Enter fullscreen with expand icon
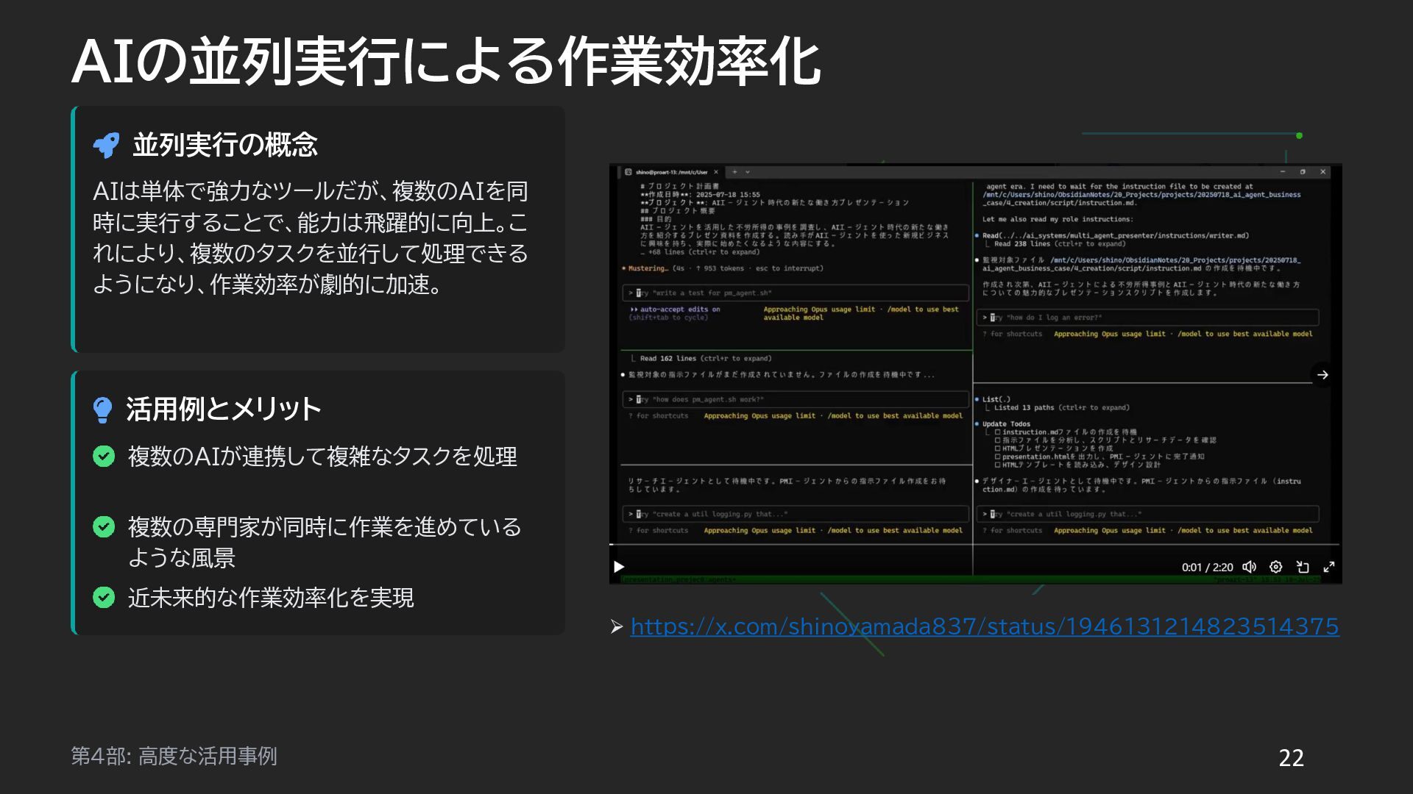Viewport: 1413px width, 794px height. point(1329,567)
